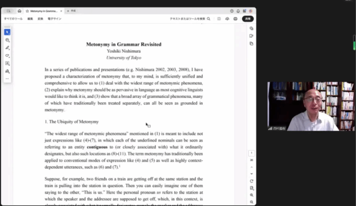Star the Metonymy in Grammar tab
The height and width of the screenshot is (206, 356).
(27, 11)
